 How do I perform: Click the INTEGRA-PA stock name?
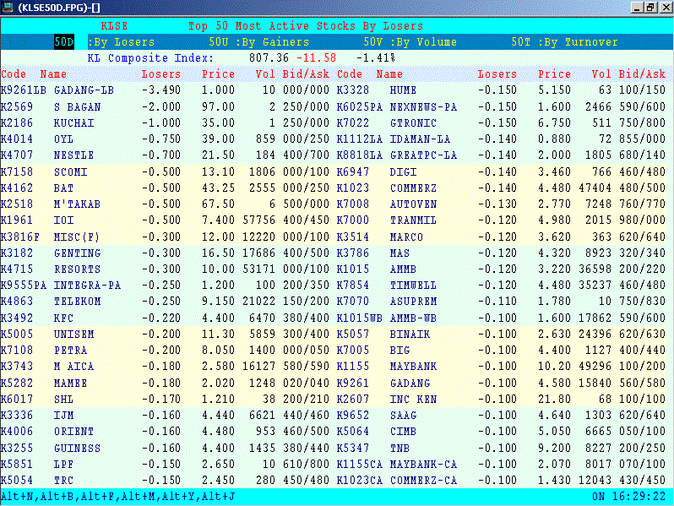click(x=87, y=285)
